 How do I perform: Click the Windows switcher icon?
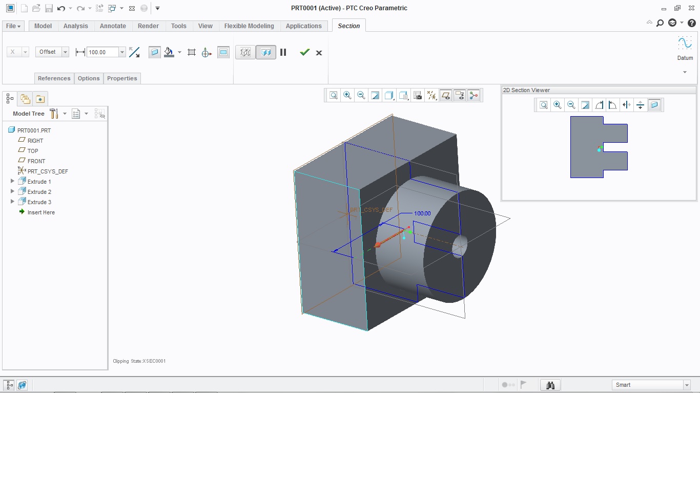[112, 8]
